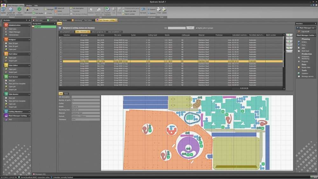The image size is (318, 179).
Task: Click the Labels icon in the Print group
Action: click(164, 10)
